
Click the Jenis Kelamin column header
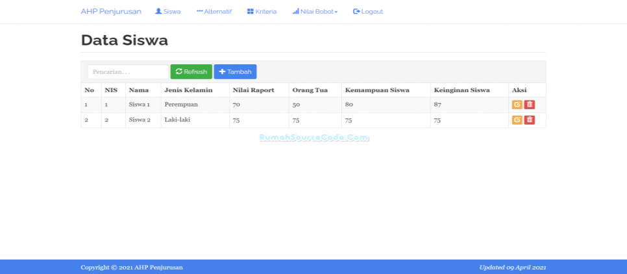click(188, 90)
